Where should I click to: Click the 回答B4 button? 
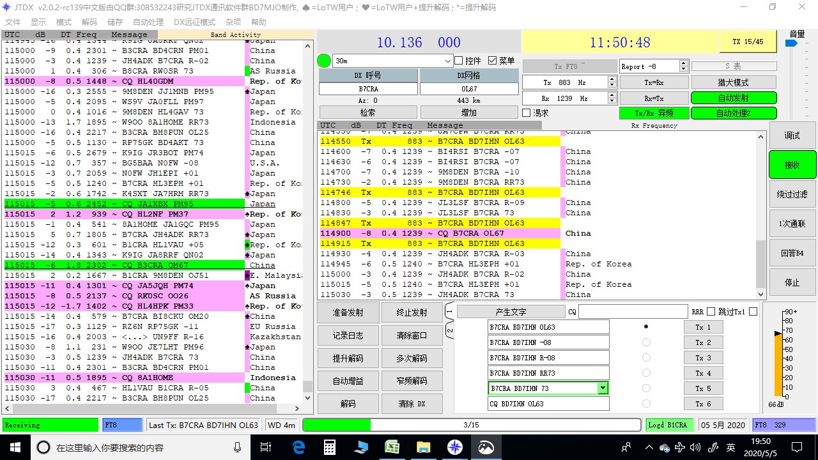(792, 253)
